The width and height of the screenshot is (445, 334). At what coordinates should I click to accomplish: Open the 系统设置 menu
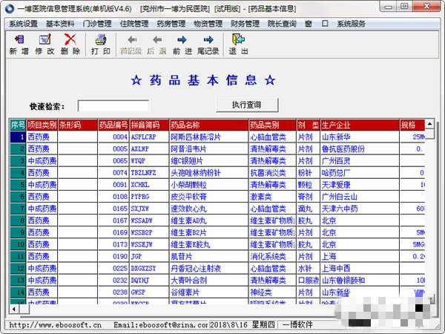click(24, 24)
